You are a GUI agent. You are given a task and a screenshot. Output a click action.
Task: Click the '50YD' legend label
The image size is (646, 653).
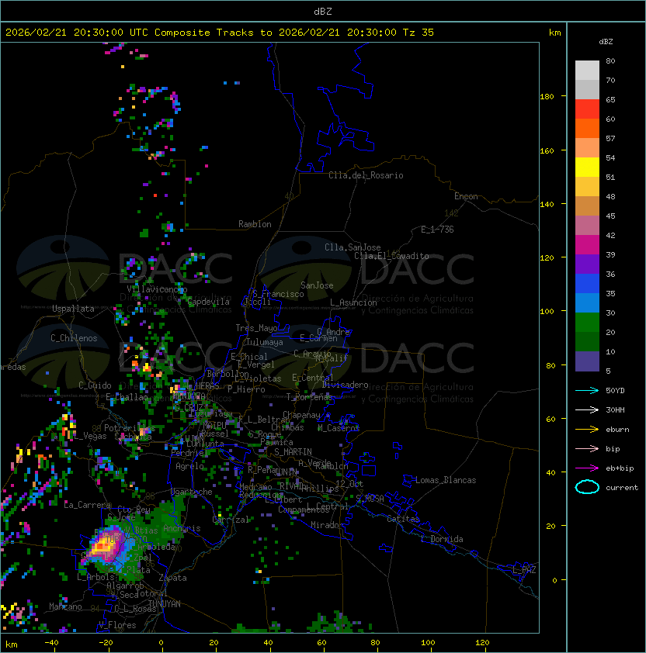tap(615, 391)
